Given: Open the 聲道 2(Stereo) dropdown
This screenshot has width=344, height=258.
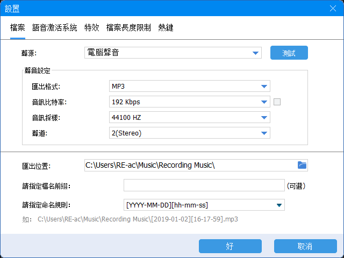Looking at the screenshot, I should 190,133.
